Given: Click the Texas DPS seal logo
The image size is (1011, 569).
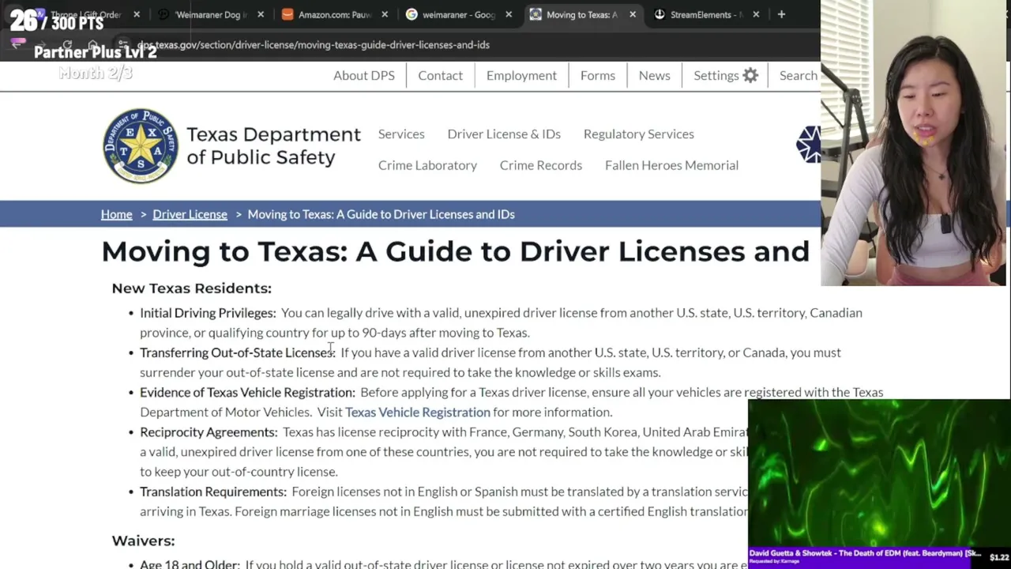Looking at the screenshot, I should pos(141,145).
